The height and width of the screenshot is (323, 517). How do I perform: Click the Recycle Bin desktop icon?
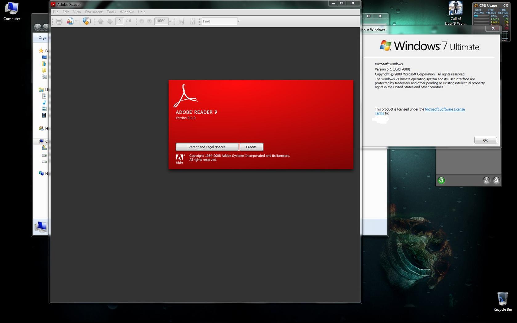[x=503, y=301]
